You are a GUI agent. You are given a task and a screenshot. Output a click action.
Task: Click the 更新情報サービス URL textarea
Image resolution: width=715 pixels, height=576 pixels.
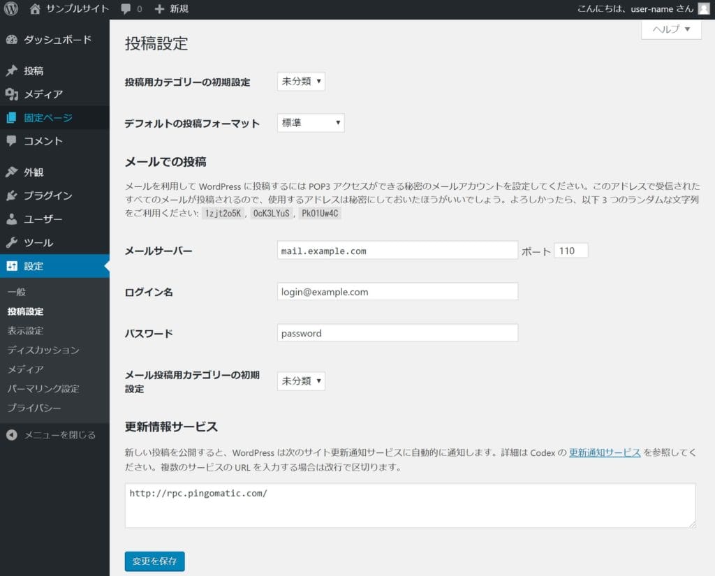pos(411,505)
